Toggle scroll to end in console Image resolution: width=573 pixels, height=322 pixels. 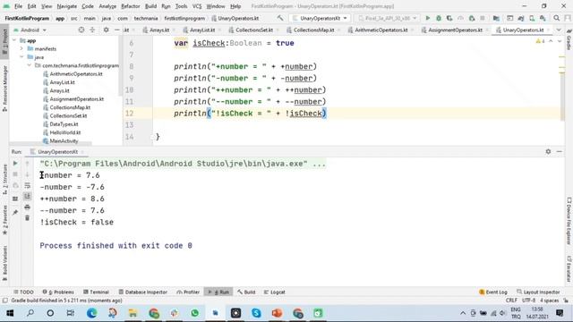tap(28, 197)
